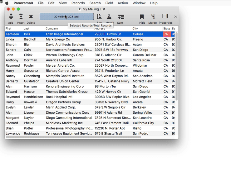Open the Apple menu
The image size is (231, 190).
point(7,3)
